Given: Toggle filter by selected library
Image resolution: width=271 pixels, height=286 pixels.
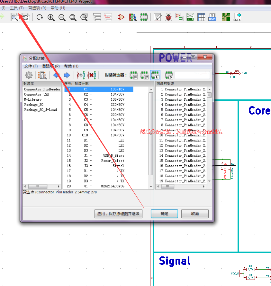Looking at the screenshot, I should click(x=155, y=75).
